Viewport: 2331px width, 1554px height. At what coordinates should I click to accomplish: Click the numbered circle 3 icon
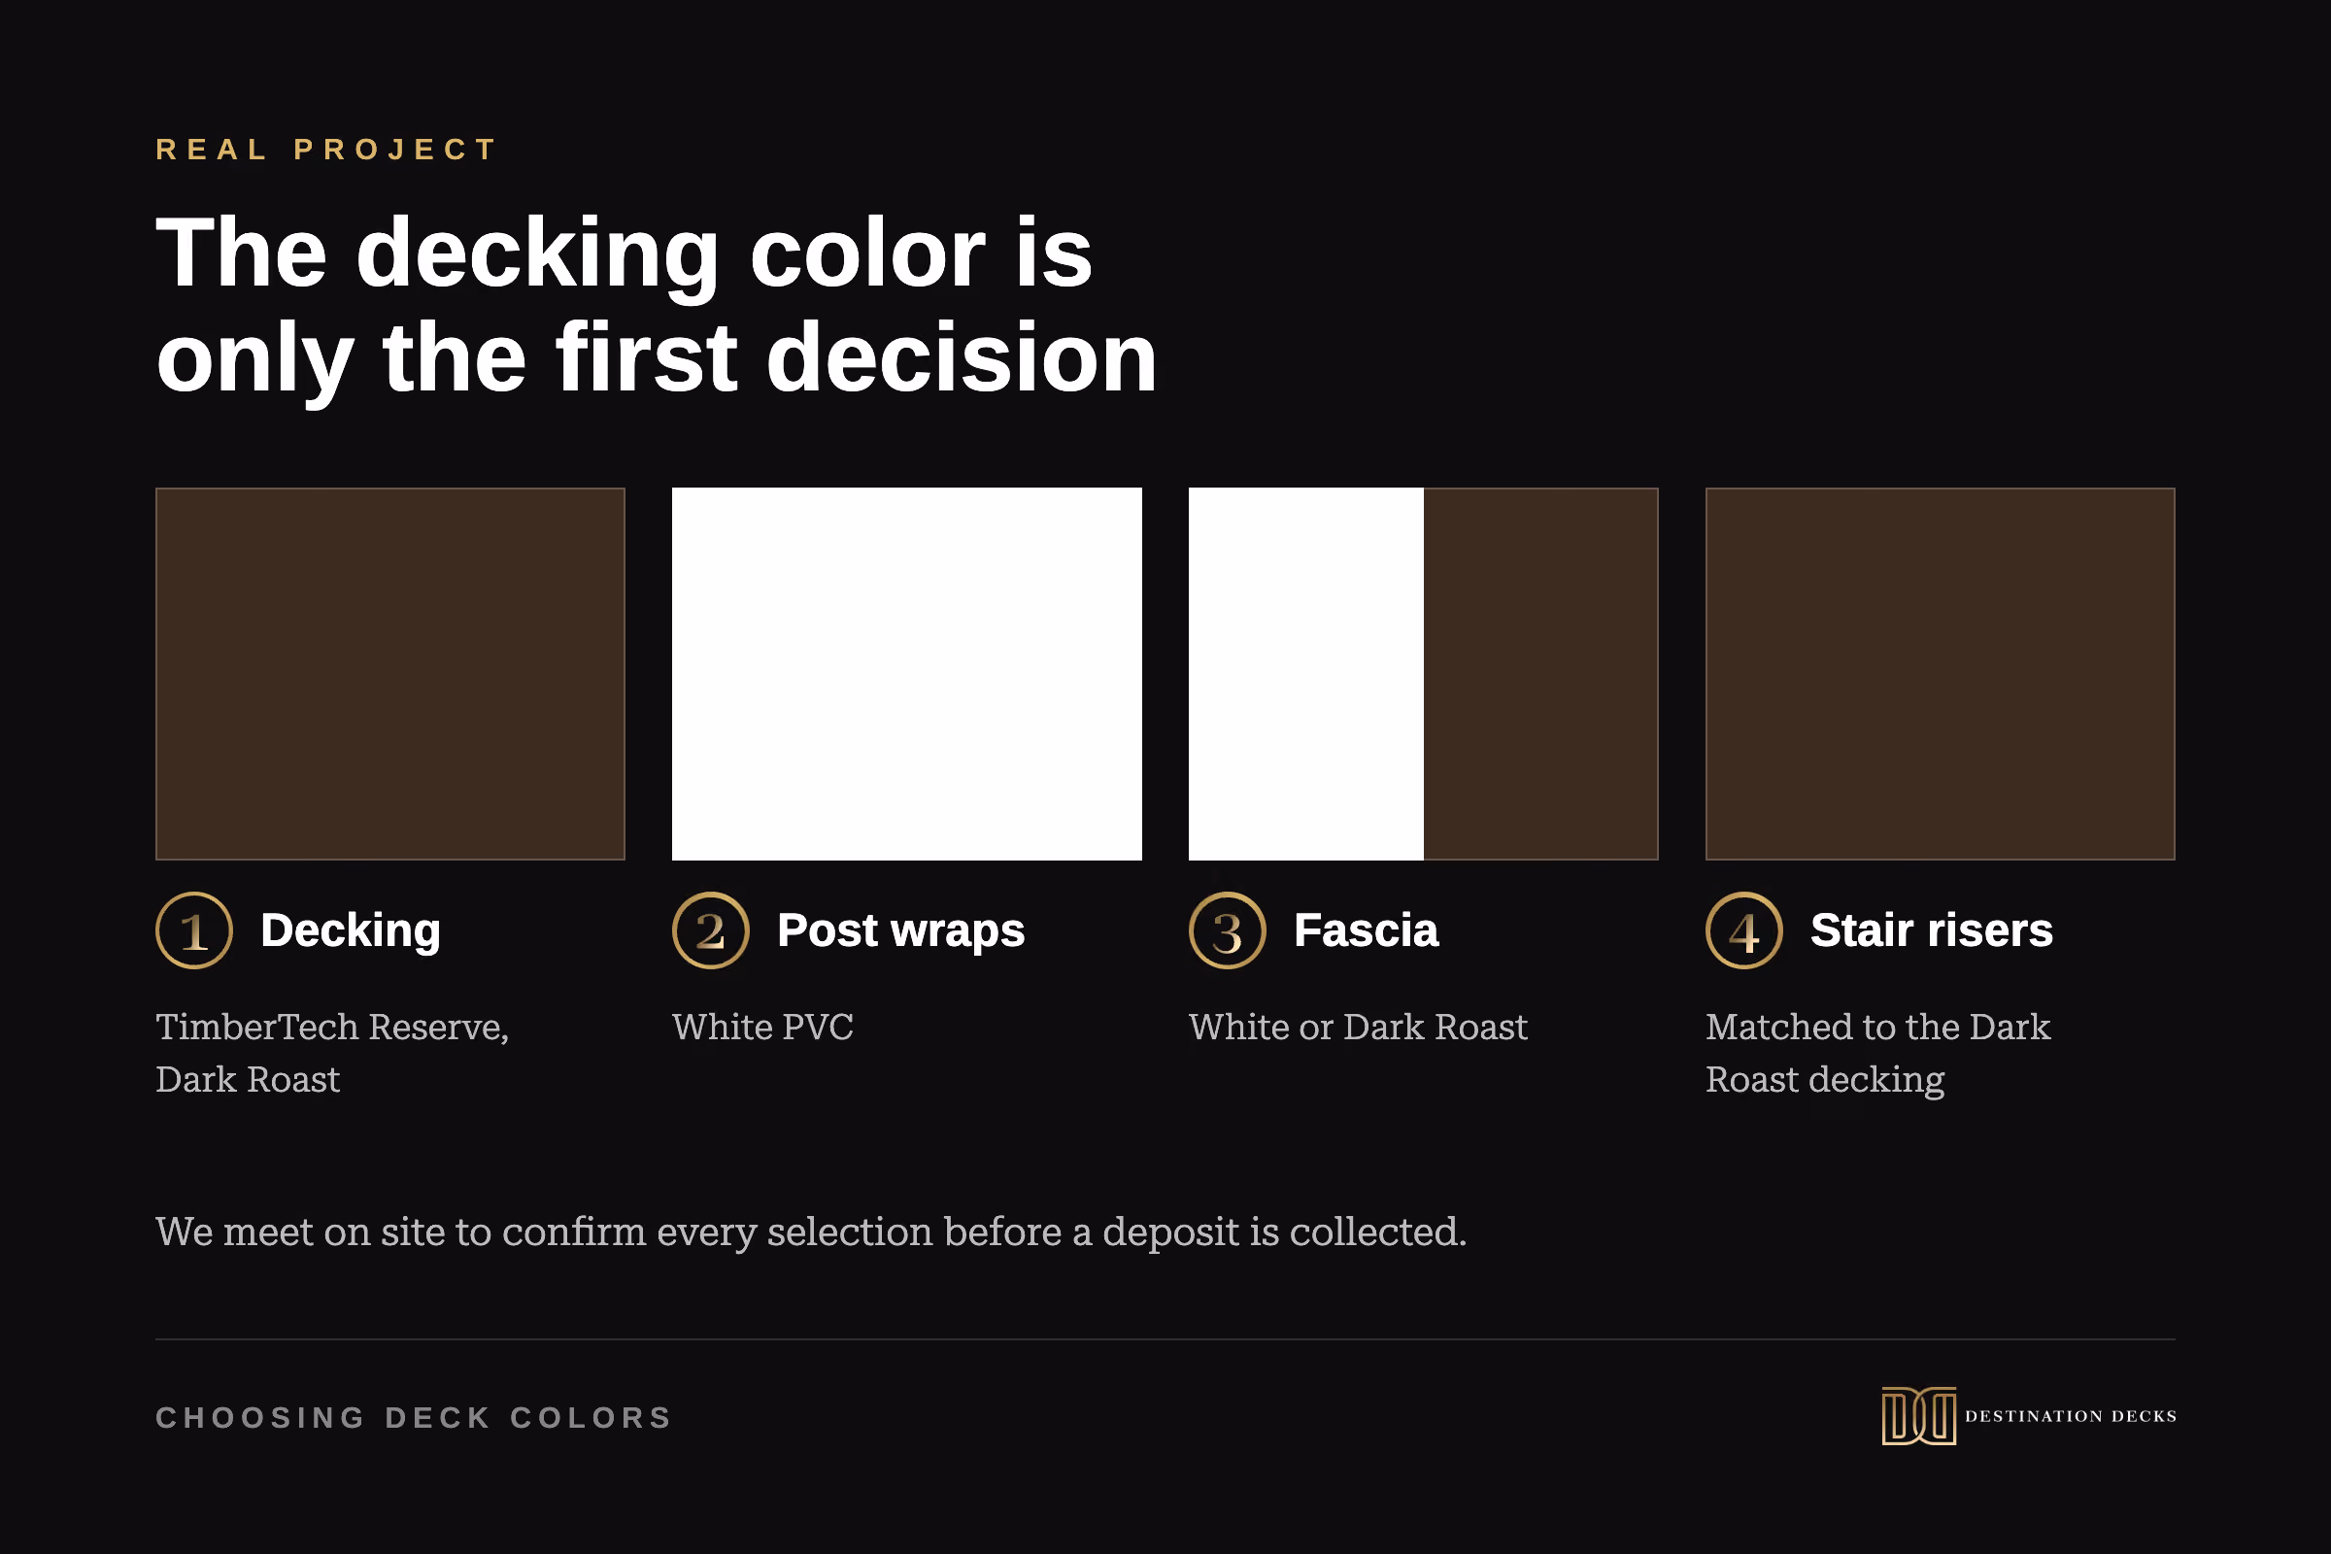(x=1227, y=930)
